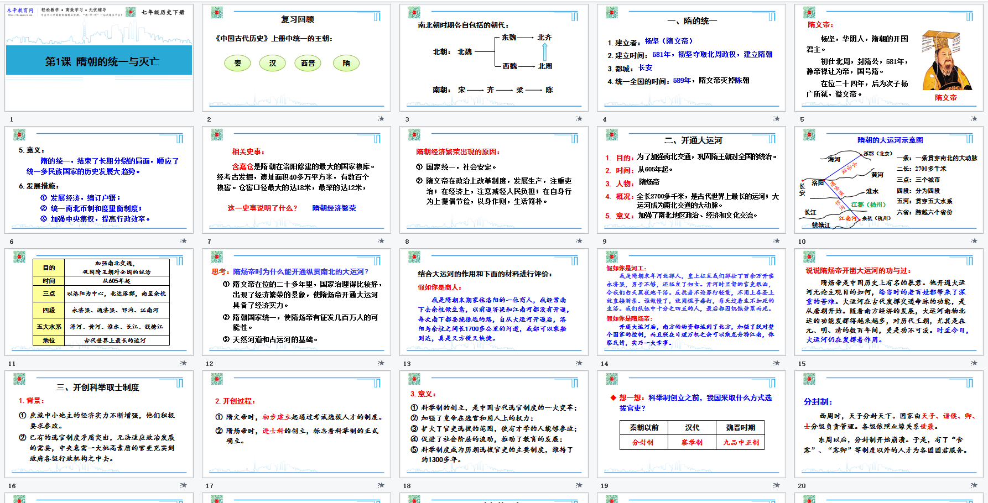
Task: Select title slide 第1课 隋朝的统一与灭亡
Action: pos(99,58)
